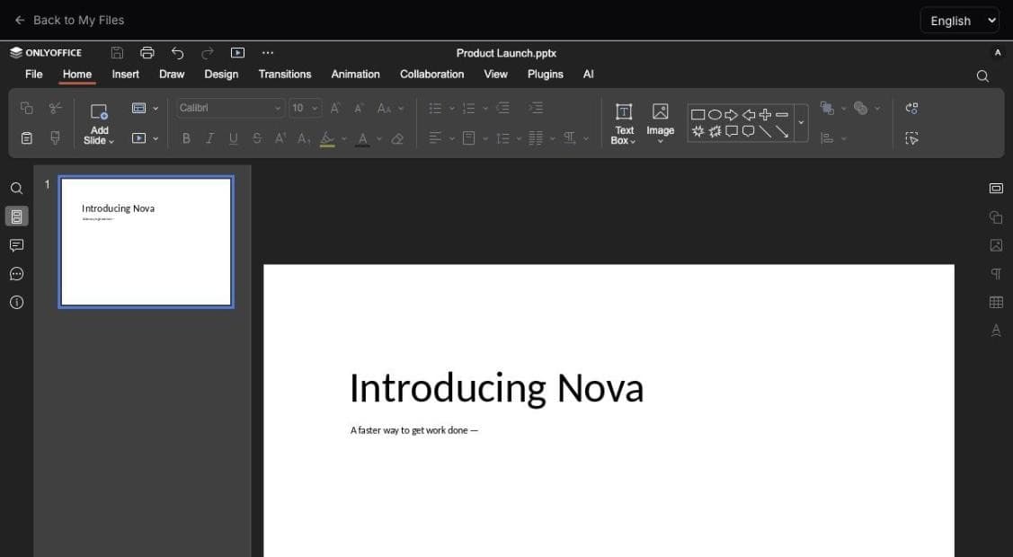Image resolution: width=1013 pixels, height=557 pixels.
Task: Open the English language dropdown
Action: pos(960,21)
